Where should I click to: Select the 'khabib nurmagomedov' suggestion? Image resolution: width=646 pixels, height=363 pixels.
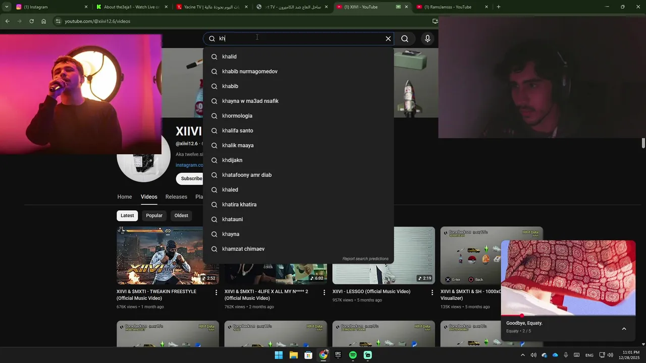tap(298, 72)
